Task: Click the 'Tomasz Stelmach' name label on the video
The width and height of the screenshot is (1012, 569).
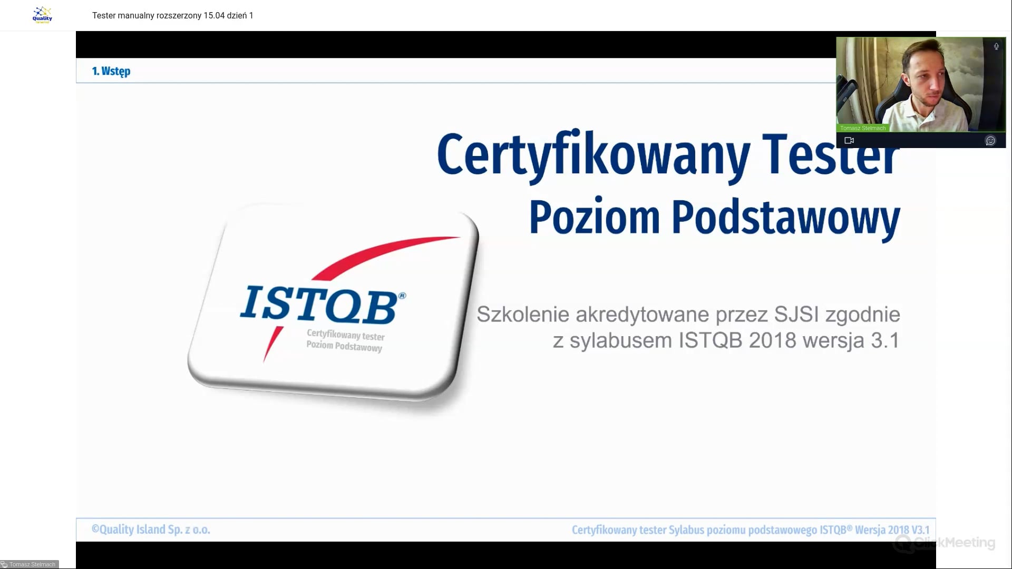Action: 863,127
